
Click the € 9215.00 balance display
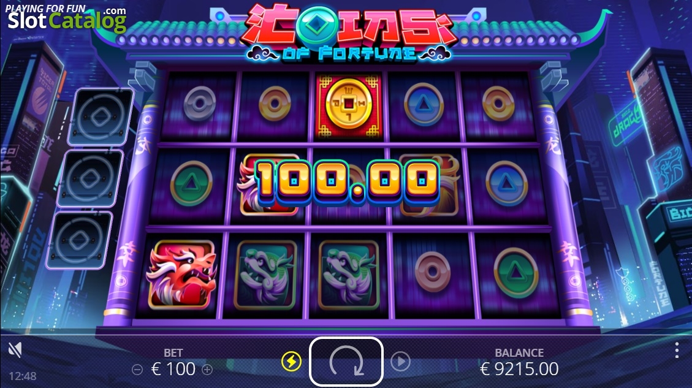pos(519,369)
